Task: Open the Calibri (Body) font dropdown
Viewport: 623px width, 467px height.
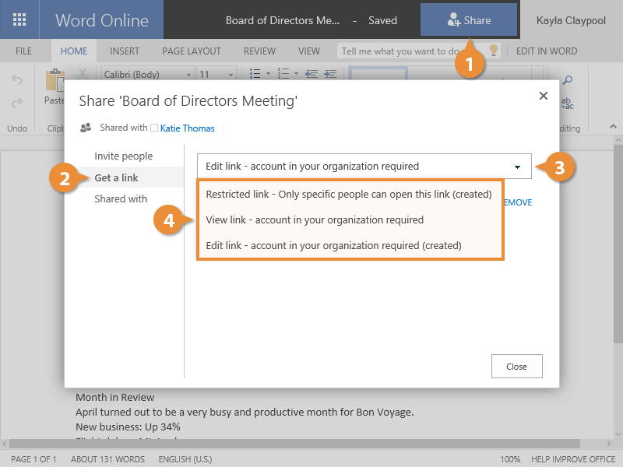Action: pos(146,75)
